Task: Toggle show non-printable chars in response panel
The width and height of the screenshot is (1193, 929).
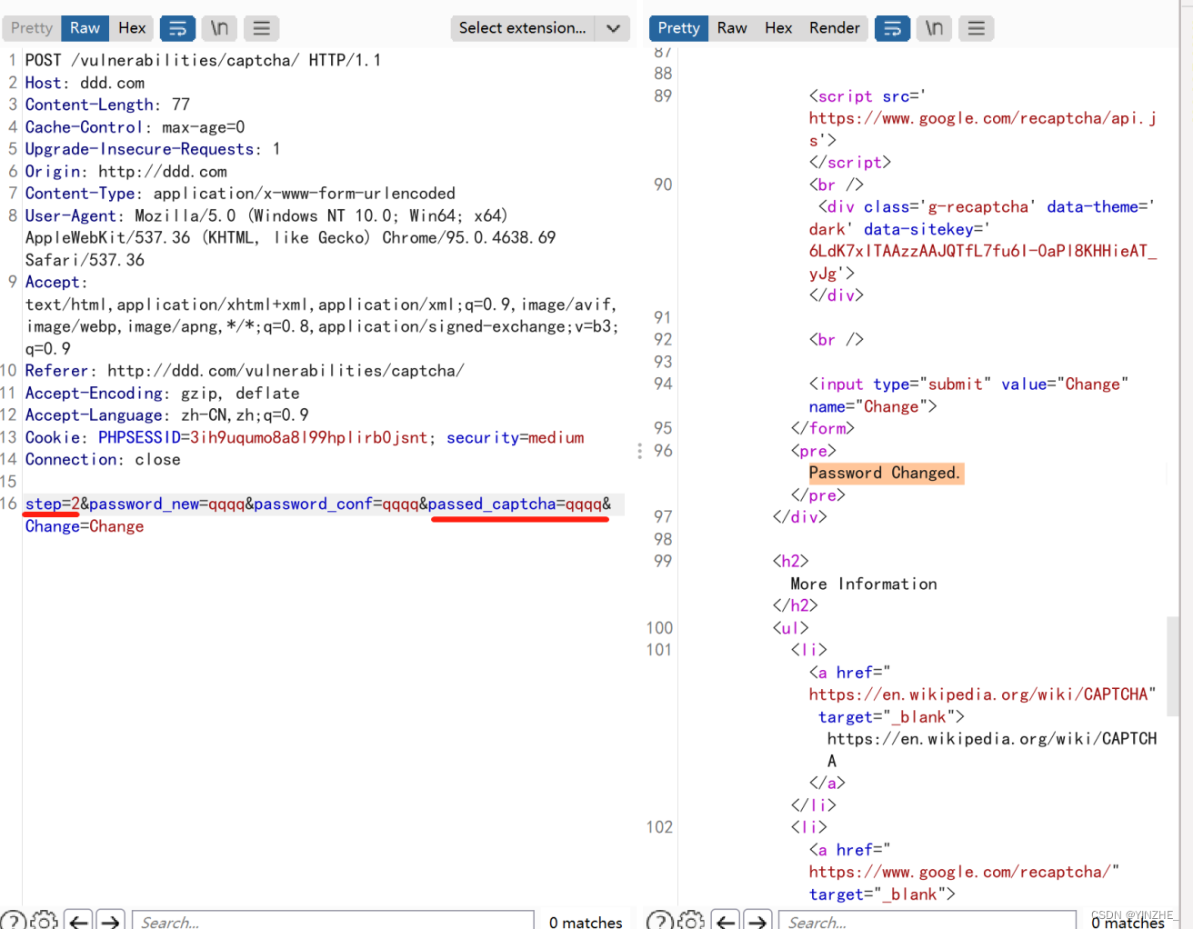Action: (x=934, y=28)
